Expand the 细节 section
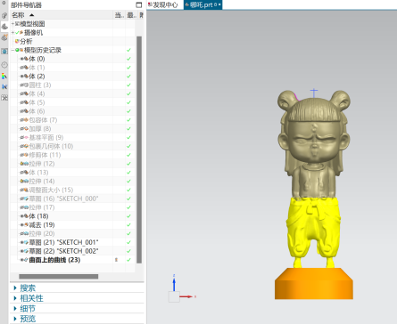The width and height of the screenshot is (397, 324). tap(15, 309)
